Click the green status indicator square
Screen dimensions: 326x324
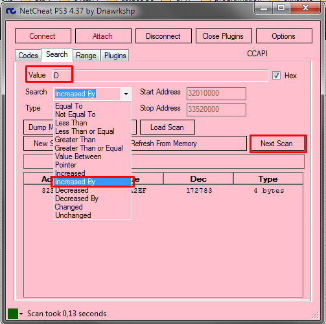point(13,314)
